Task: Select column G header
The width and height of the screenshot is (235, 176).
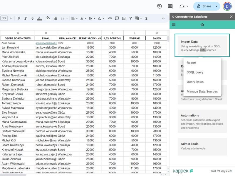Action: [x=18, y=33]
